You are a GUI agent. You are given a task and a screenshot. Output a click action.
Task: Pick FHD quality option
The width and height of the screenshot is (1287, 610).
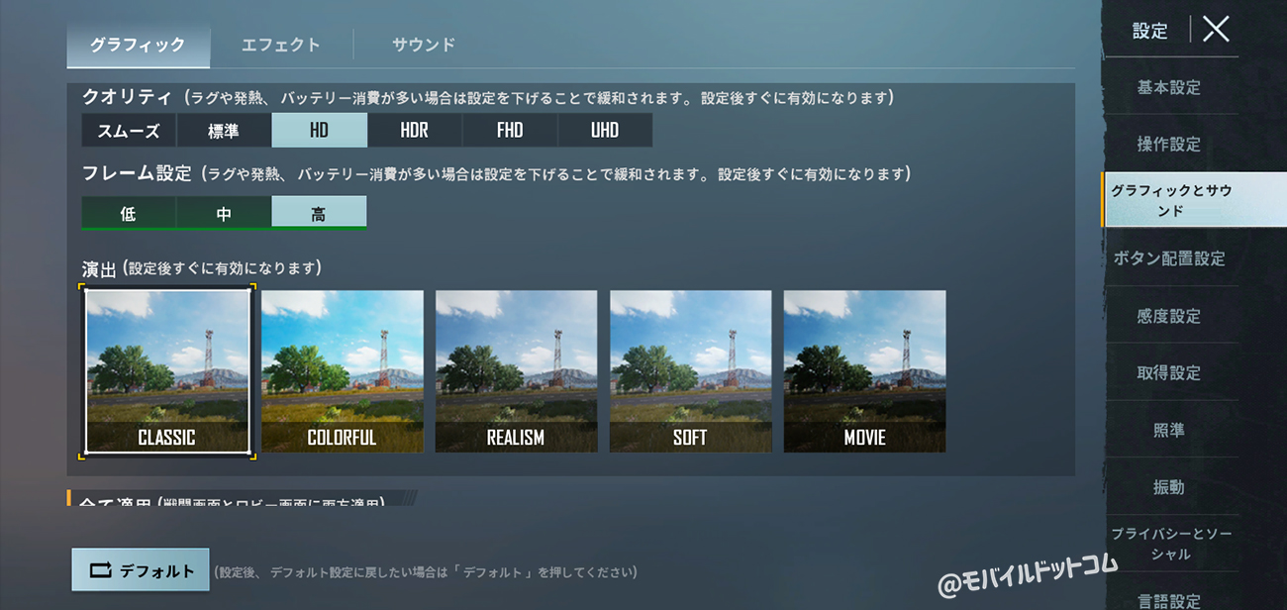tap(510, 130)
